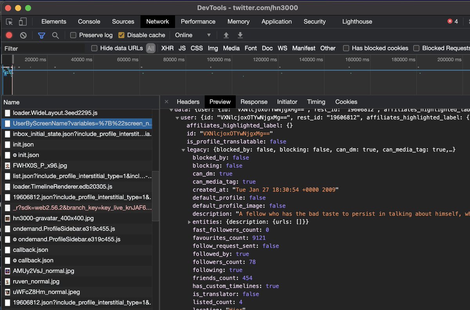Filter requests by Other type

click(328, 48)
